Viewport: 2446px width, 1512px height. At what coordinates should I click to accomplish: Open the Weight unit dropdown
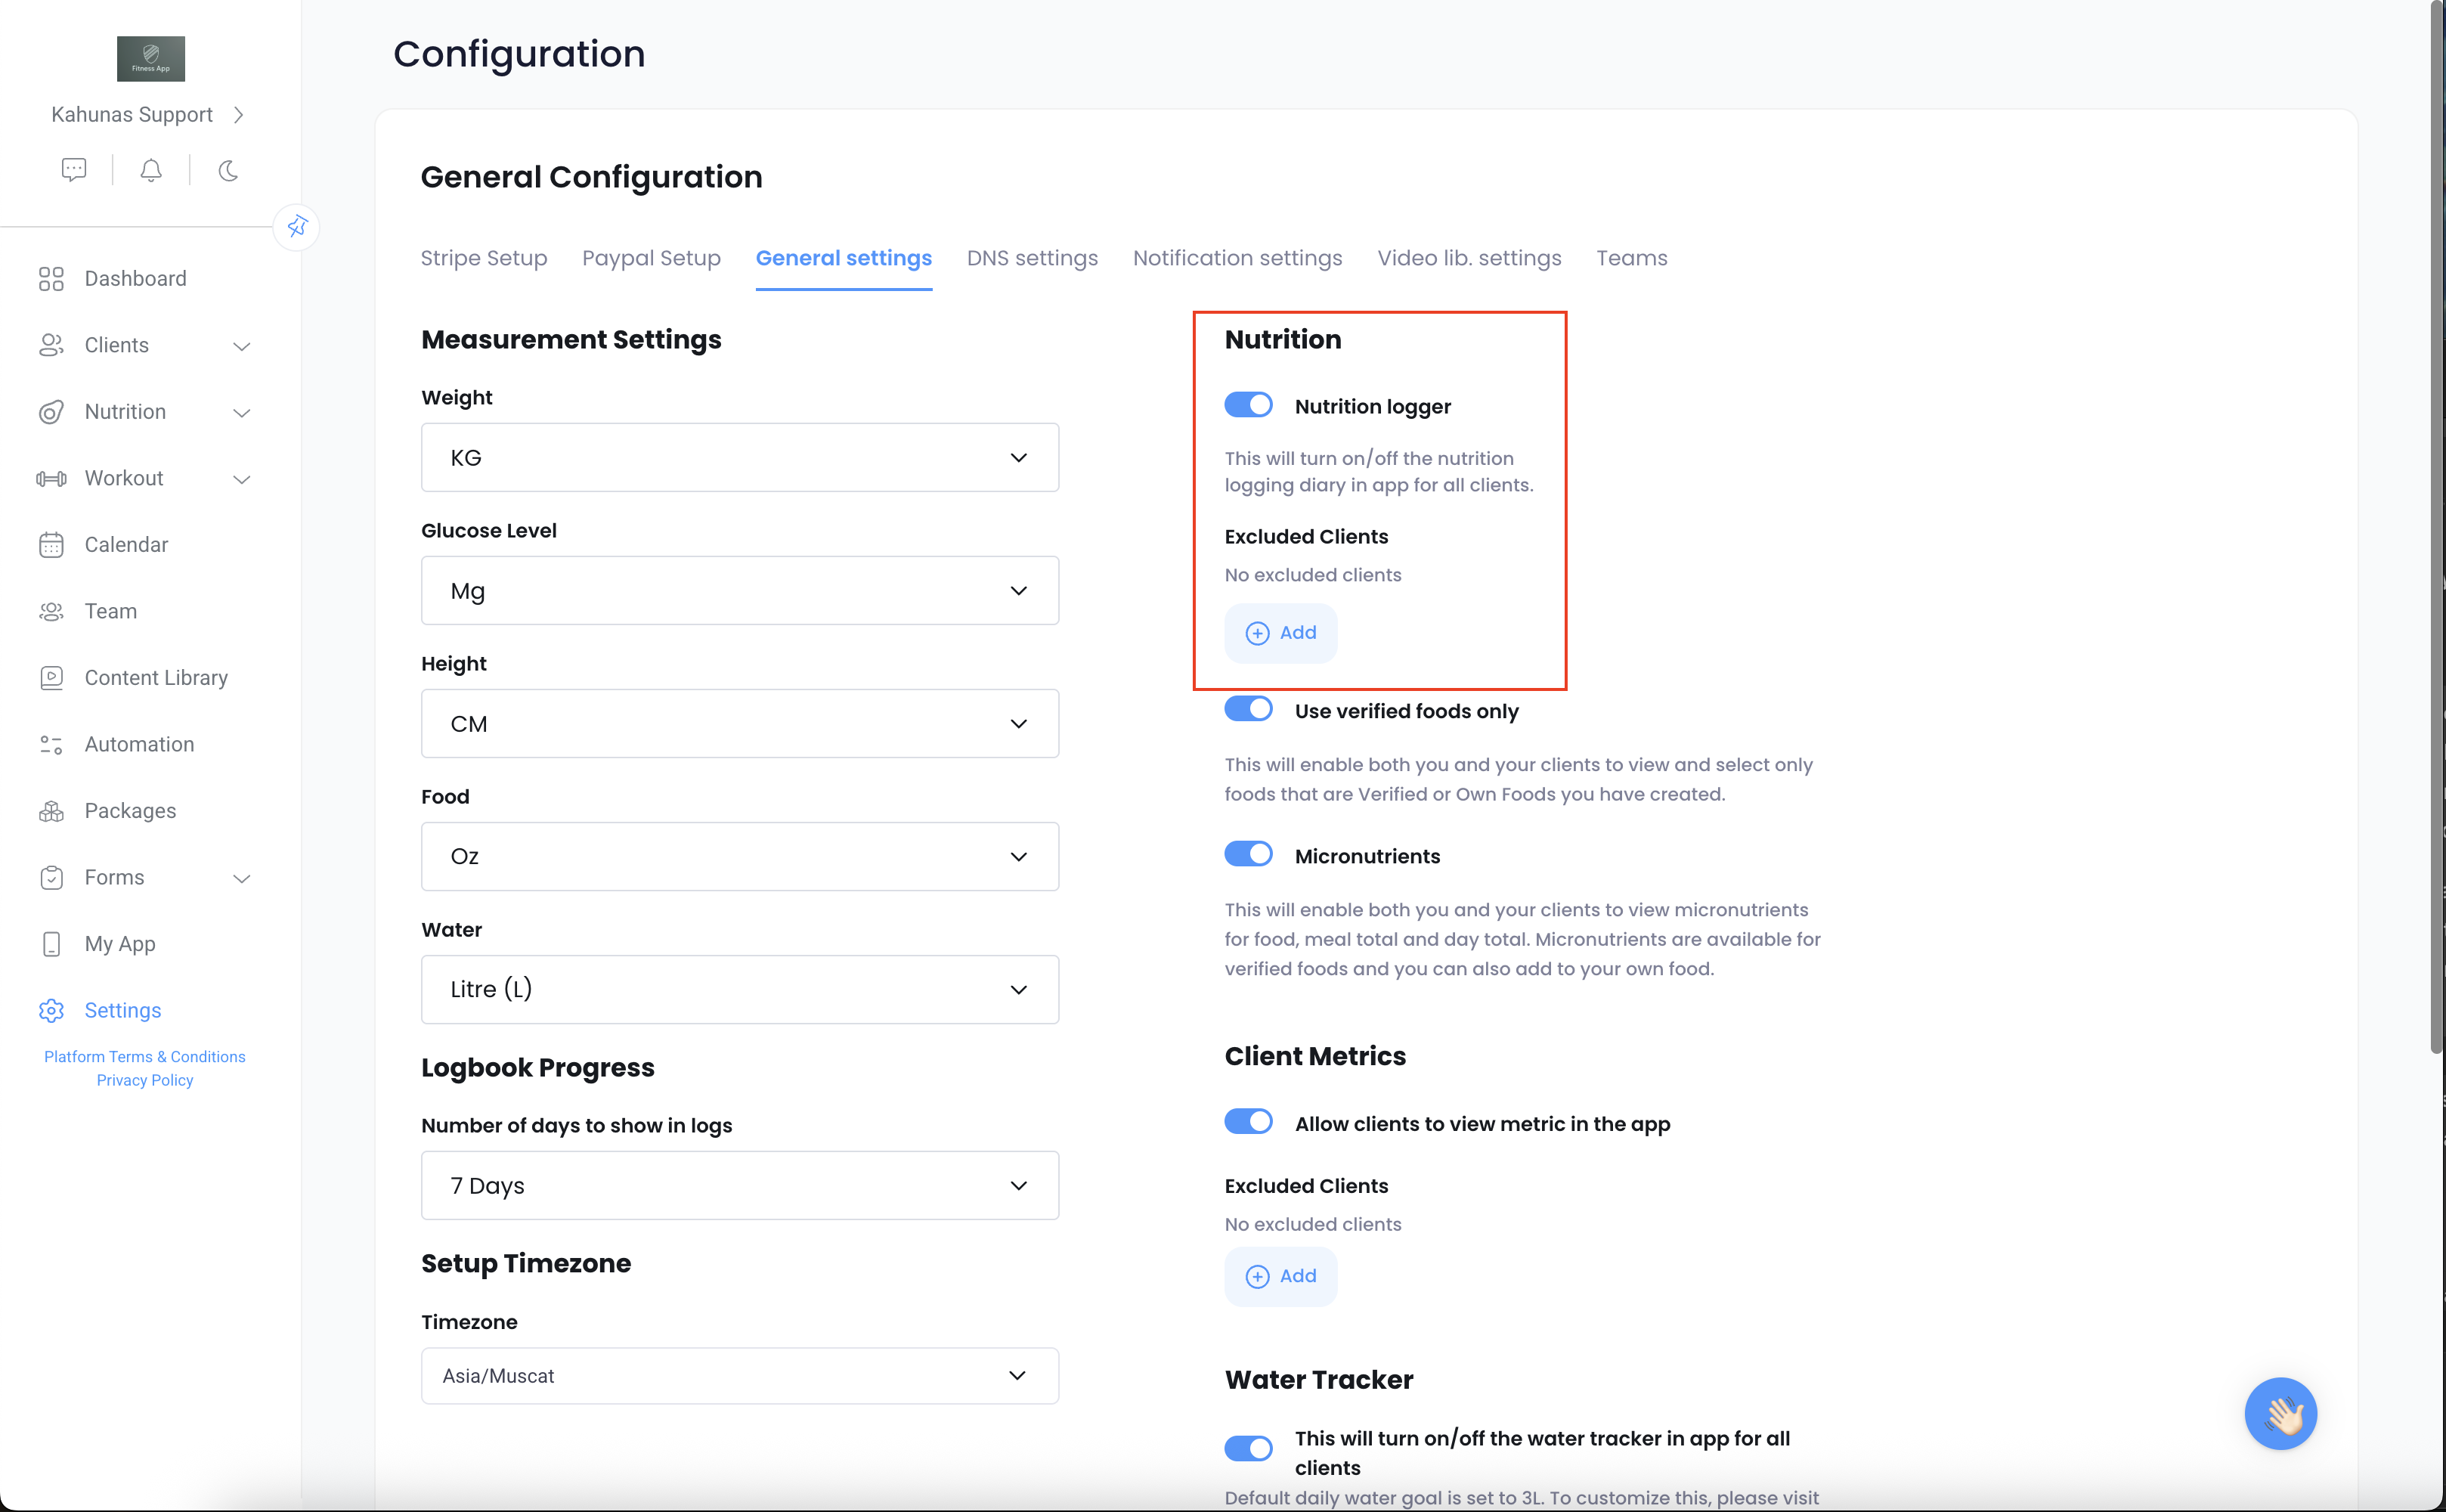tap(740, 457)
